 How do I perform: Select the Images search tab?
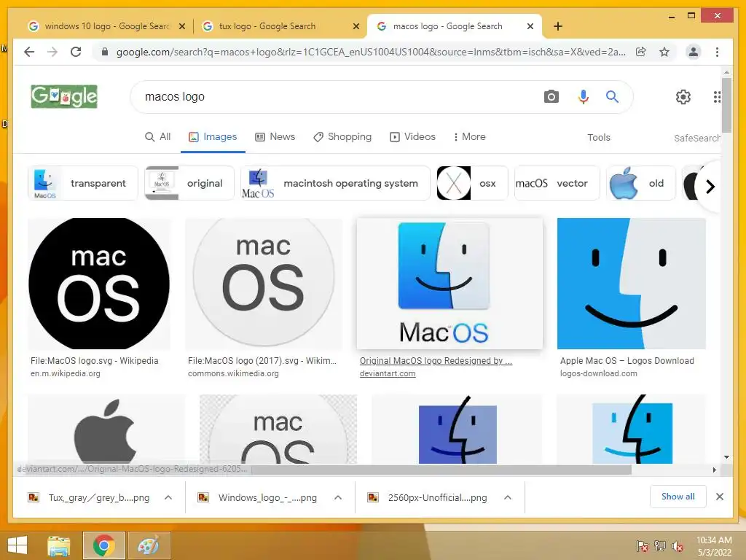pyautogui.click(x=213, y=136)
